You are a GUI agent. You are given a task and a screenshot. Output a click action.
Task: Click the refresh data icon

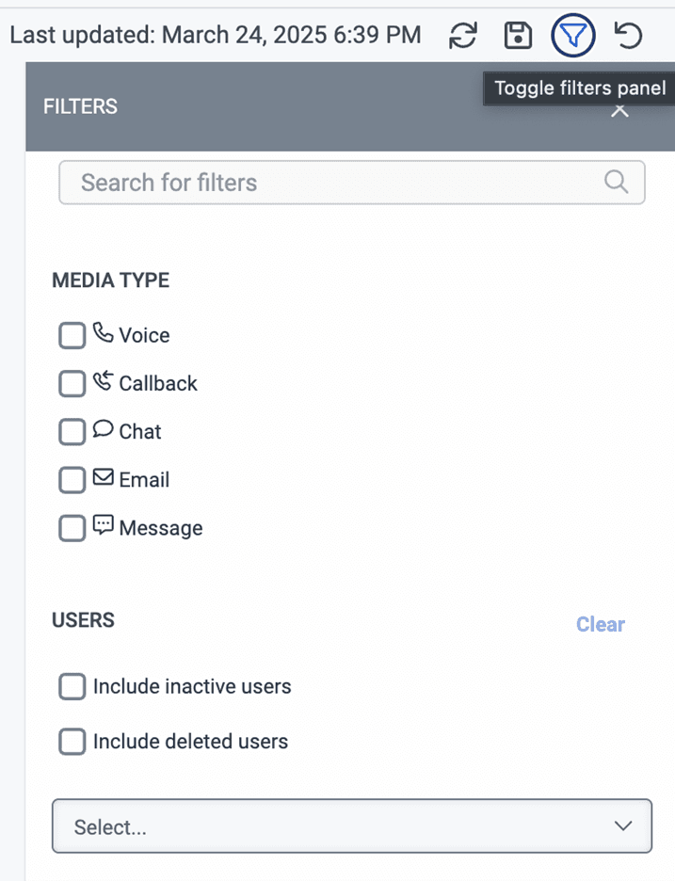click(x=462, y=35)
